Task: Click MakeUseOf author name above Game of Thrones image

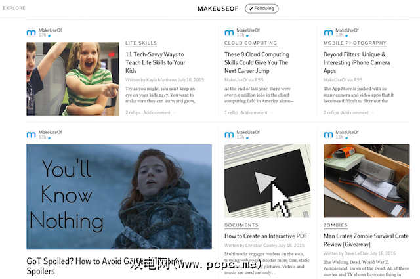Action: click(x=50, y=132)
